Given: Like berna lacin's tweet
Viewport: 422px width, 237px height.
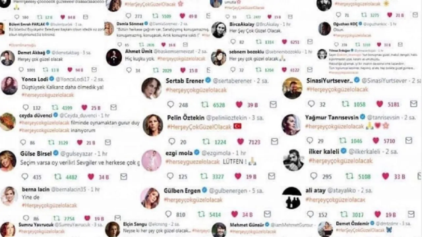Looking at the screenshot, I should point(87,218).
